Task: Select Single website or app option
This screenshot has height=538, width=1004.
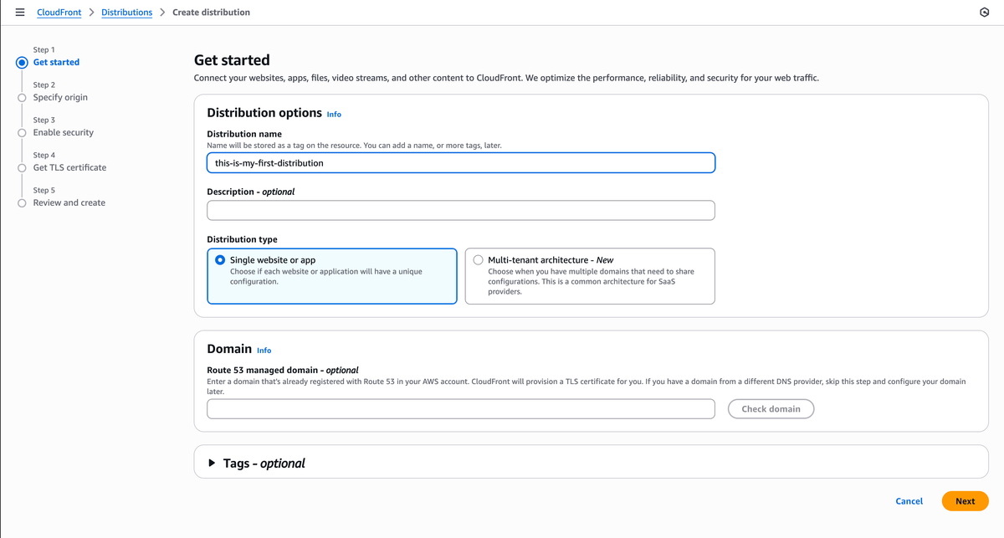Action: pos(220,260)
